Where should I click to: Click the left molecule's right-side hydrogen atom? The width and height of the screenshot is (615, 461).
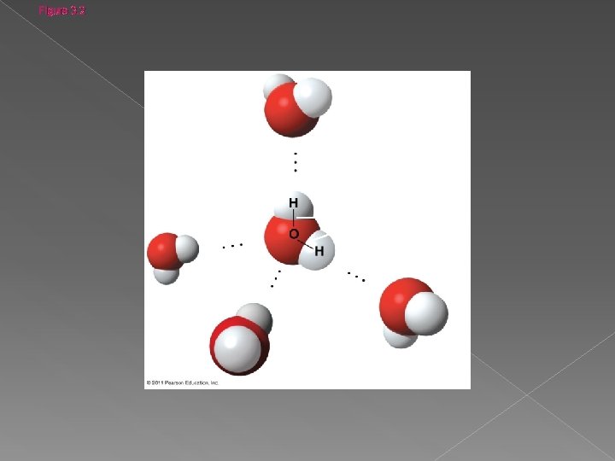(x=187, y=248)
